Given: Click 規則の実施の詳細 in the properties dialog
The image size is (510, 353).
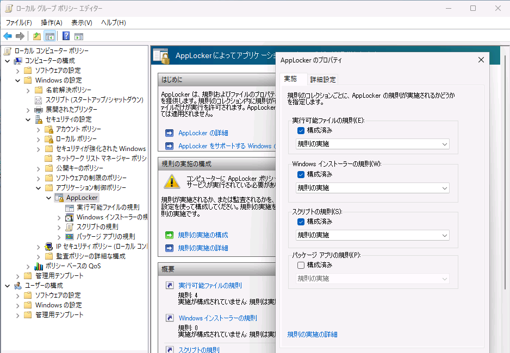Looking at the screenshot, I should coord(312,335).
